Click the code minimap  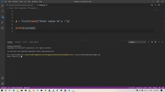[159, 10]
